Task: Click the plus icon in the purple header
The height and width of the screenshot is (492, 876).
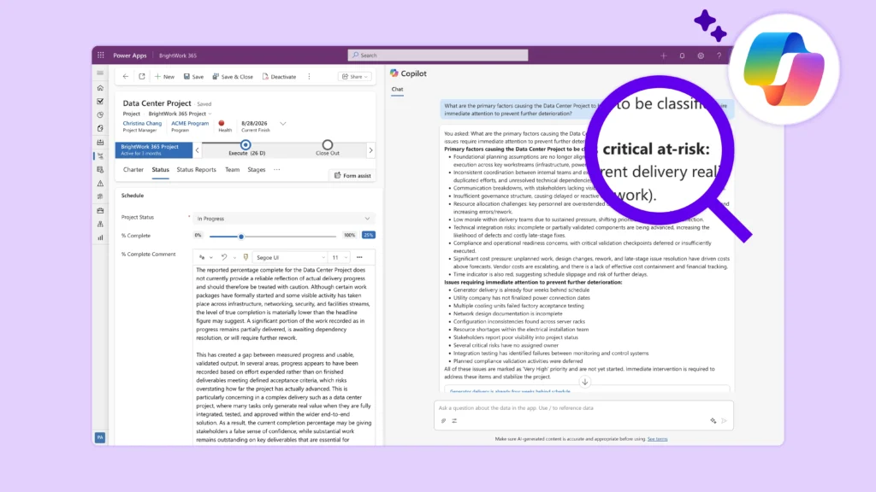Action: [664, 56]
